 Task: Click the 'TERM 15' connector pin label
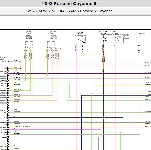pyautogui.click(x=4, y=118)
